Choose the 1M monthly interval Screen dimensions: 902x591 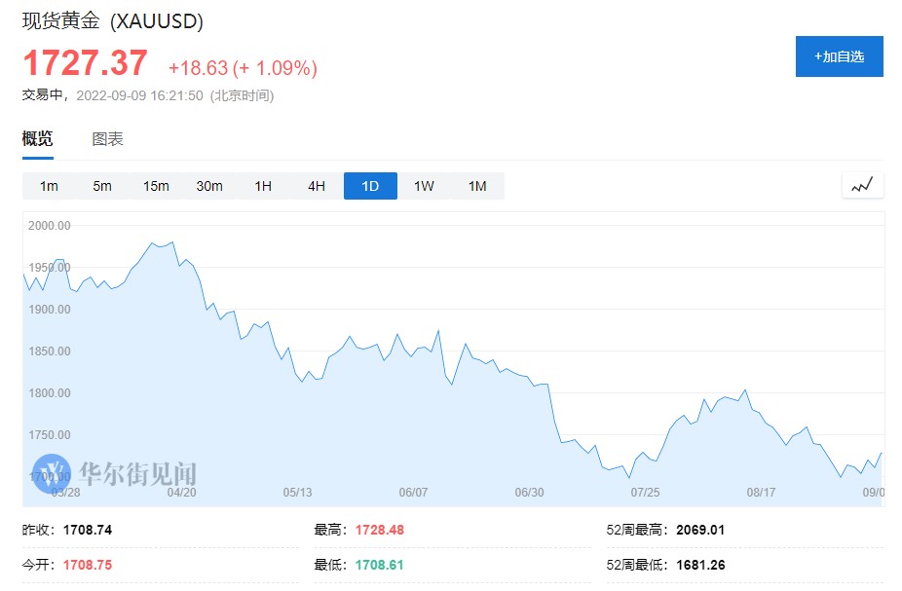click(x=477, y=186)
